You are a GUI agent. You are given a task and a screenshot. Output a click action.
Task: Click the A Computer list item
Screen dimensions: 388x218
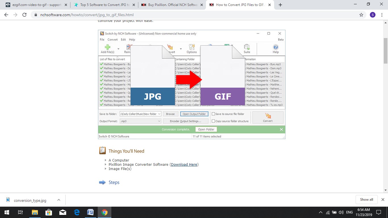[119, 160]
